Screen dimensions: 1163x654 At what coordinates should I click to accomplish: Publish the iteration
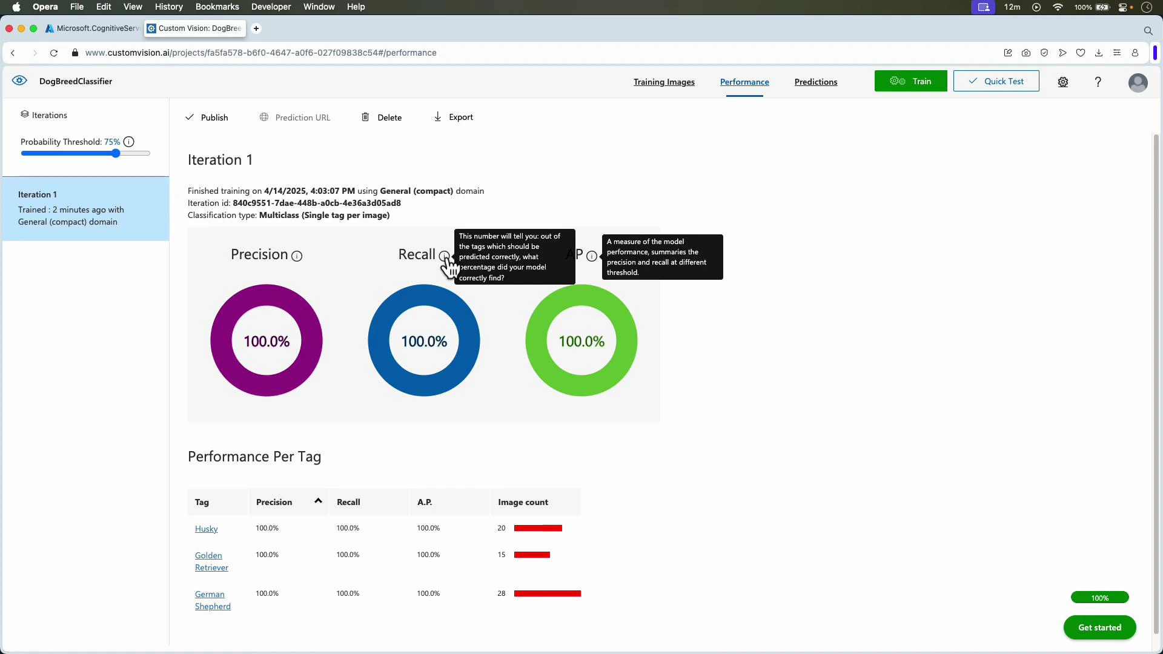207,117
